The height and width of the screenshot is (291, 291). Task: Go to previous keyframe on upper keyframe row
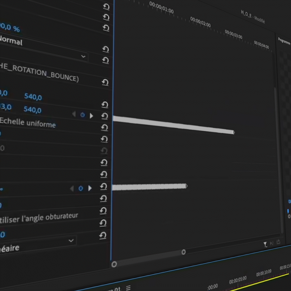74,114
